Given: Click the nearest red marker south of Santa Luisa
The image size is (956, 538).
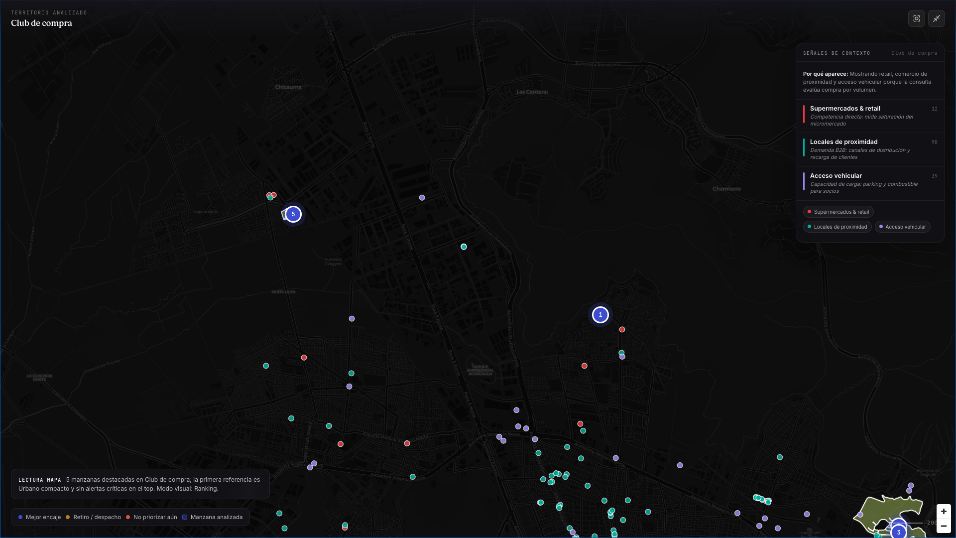Looking at the screenshot, I should pyautogui.click(x=304, y=358).
